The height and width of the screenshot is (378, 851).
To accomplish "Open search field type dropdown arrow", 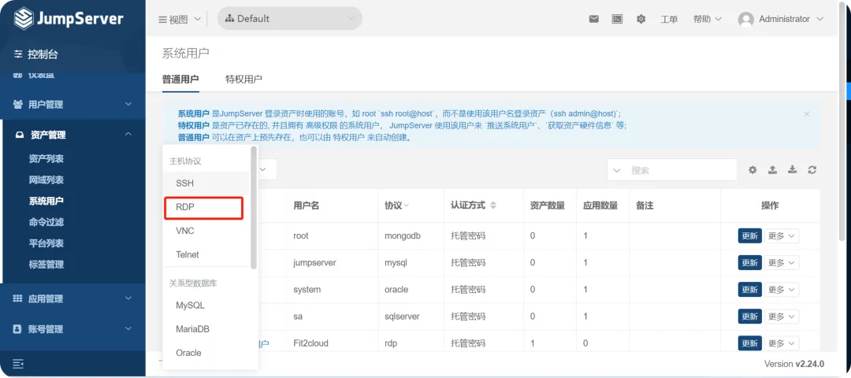I will pyautogui.click(x=616, y=170).
